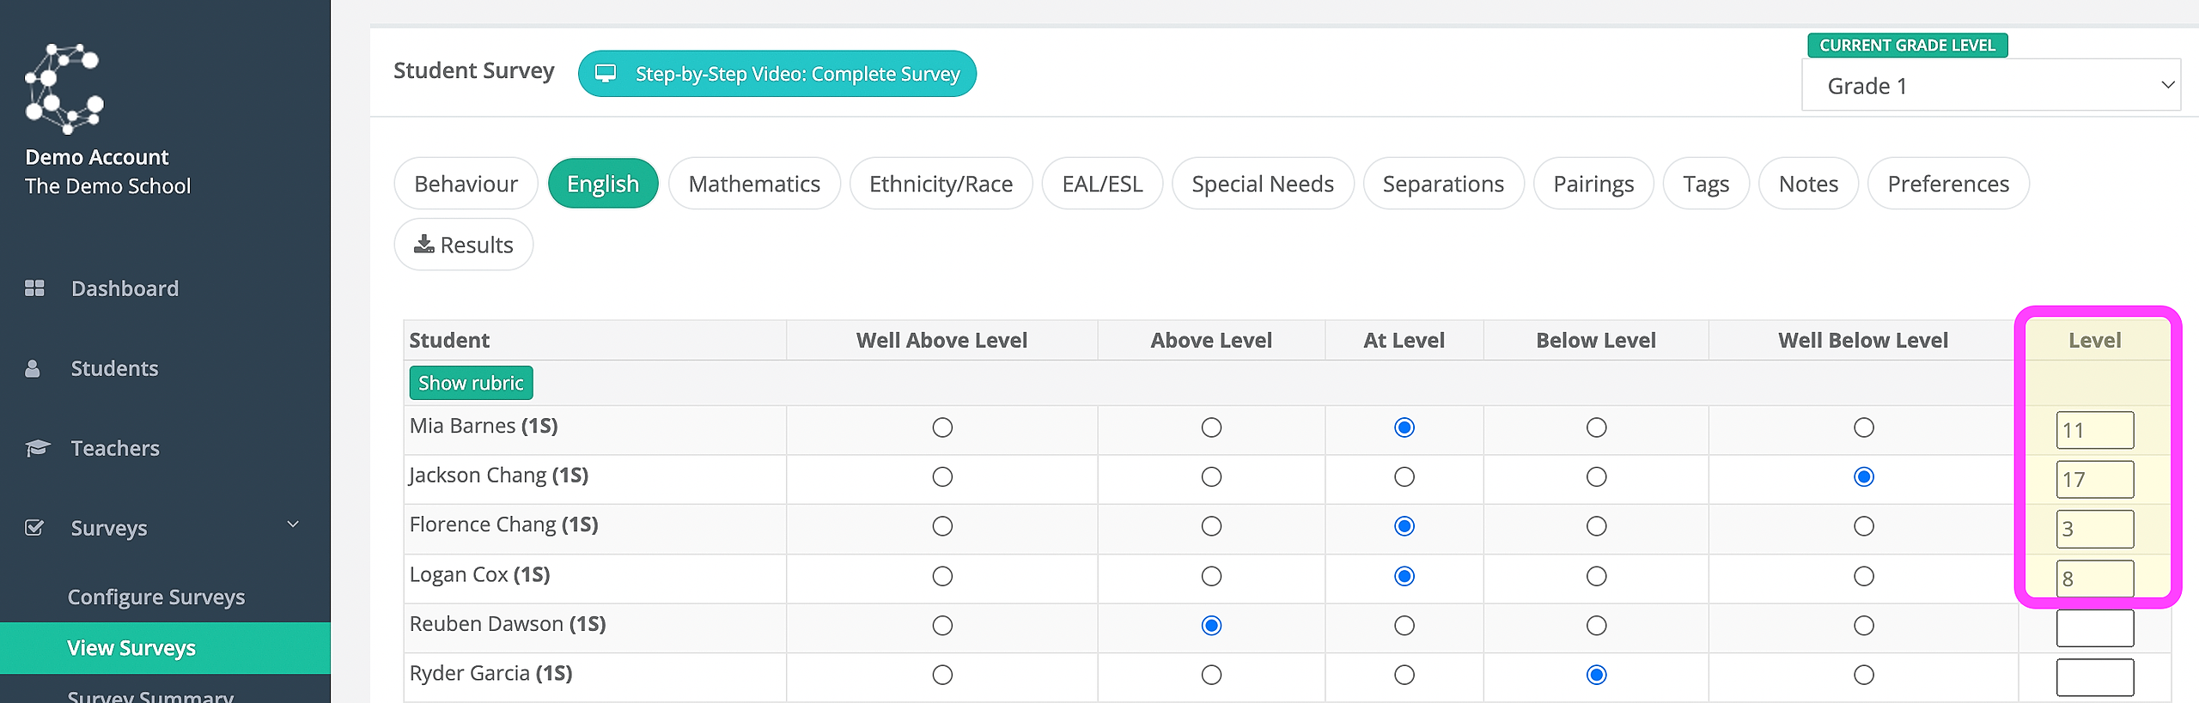Click the Well Above Level column header
Screen dimensions: 2199x703
click(x=941, y=340)
